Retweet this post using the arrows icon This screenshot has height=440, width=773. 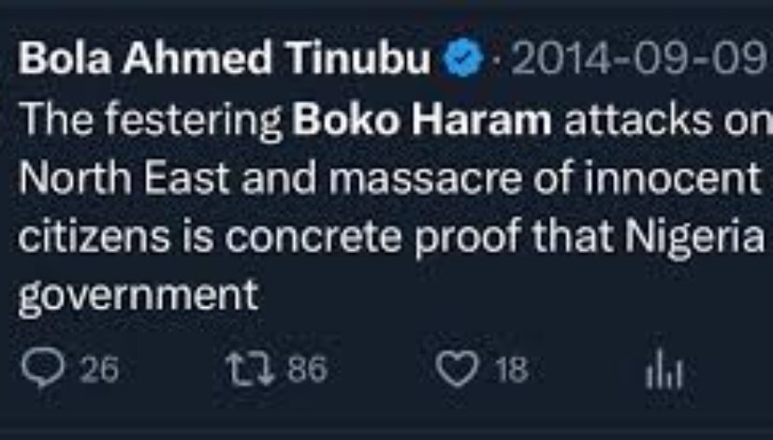tap(248, 370)
